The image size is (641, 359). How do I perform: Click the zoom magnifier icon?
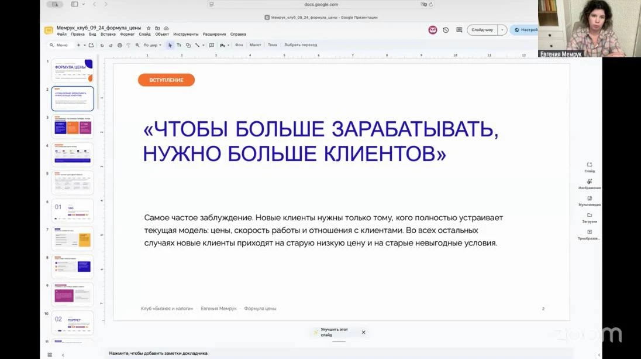point(137,45)
